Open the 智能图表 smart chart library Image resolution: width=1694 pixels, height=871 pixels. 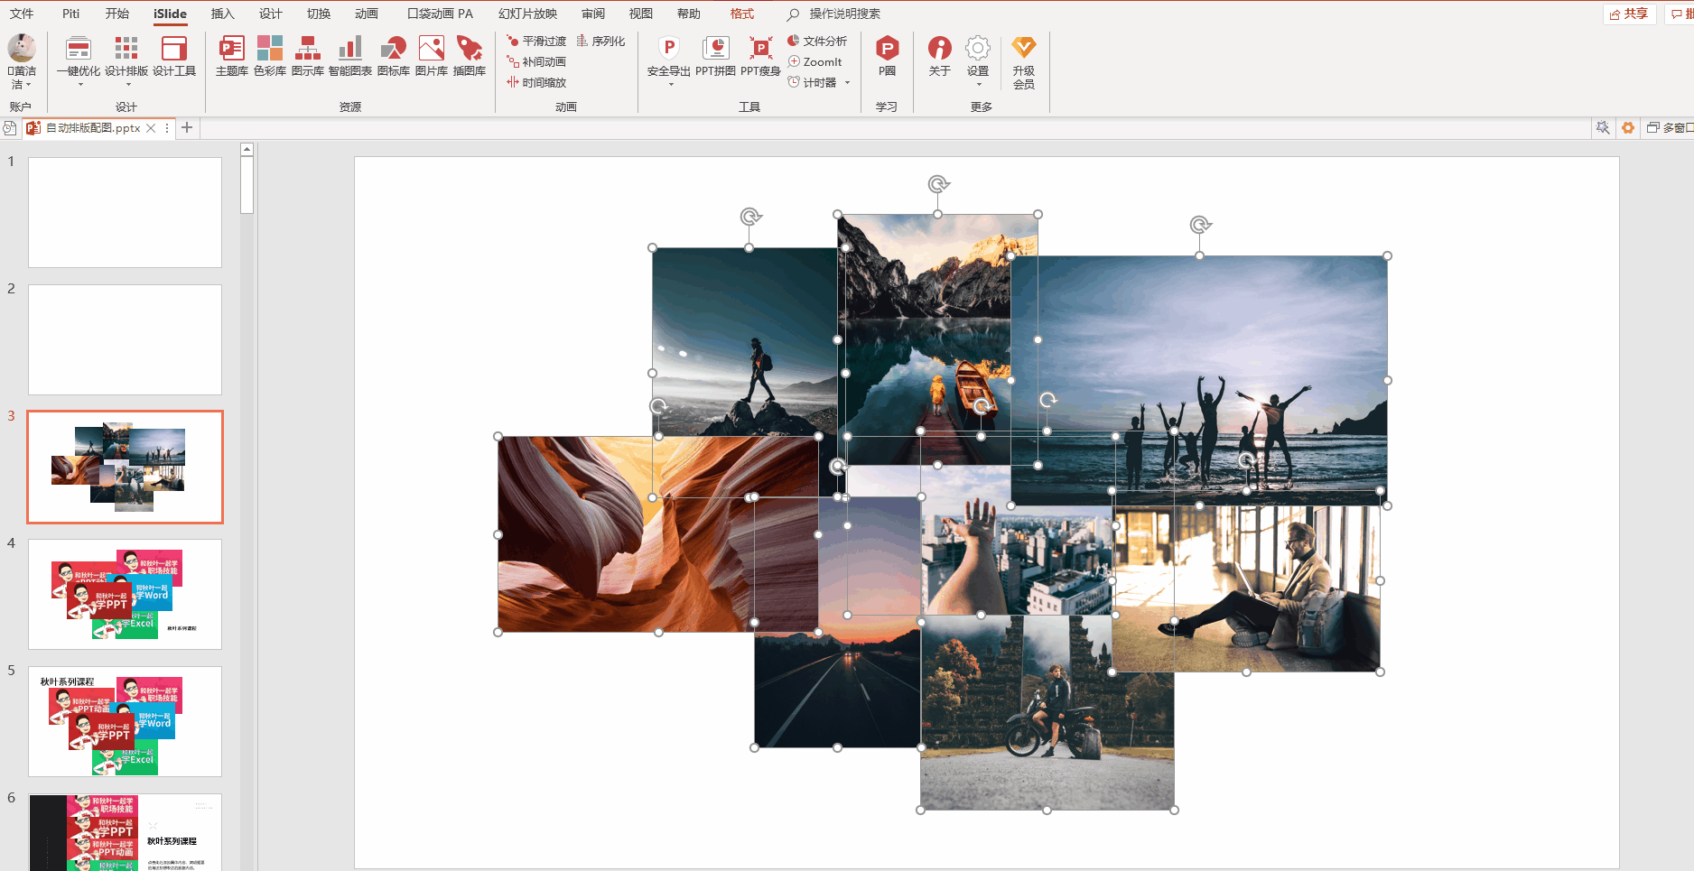pyautogui.click(x=349, y=55)
